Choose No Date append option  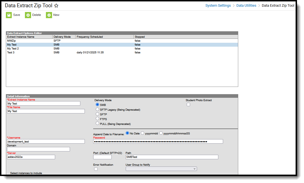tap(127, 133)
